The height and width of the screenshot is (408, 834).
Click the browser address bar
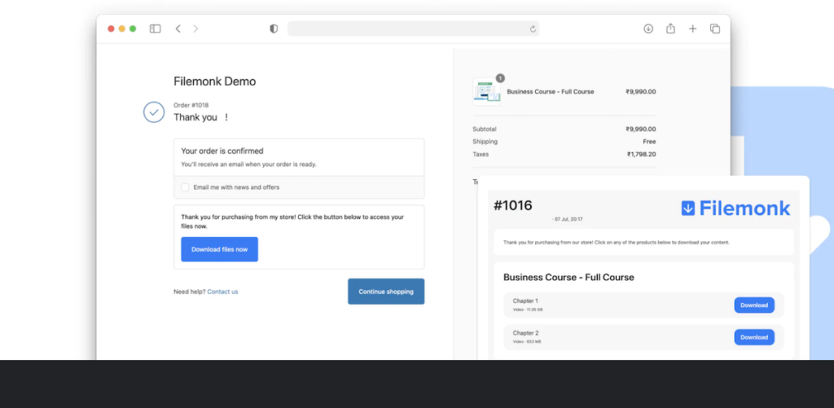(x=413, y=29)
